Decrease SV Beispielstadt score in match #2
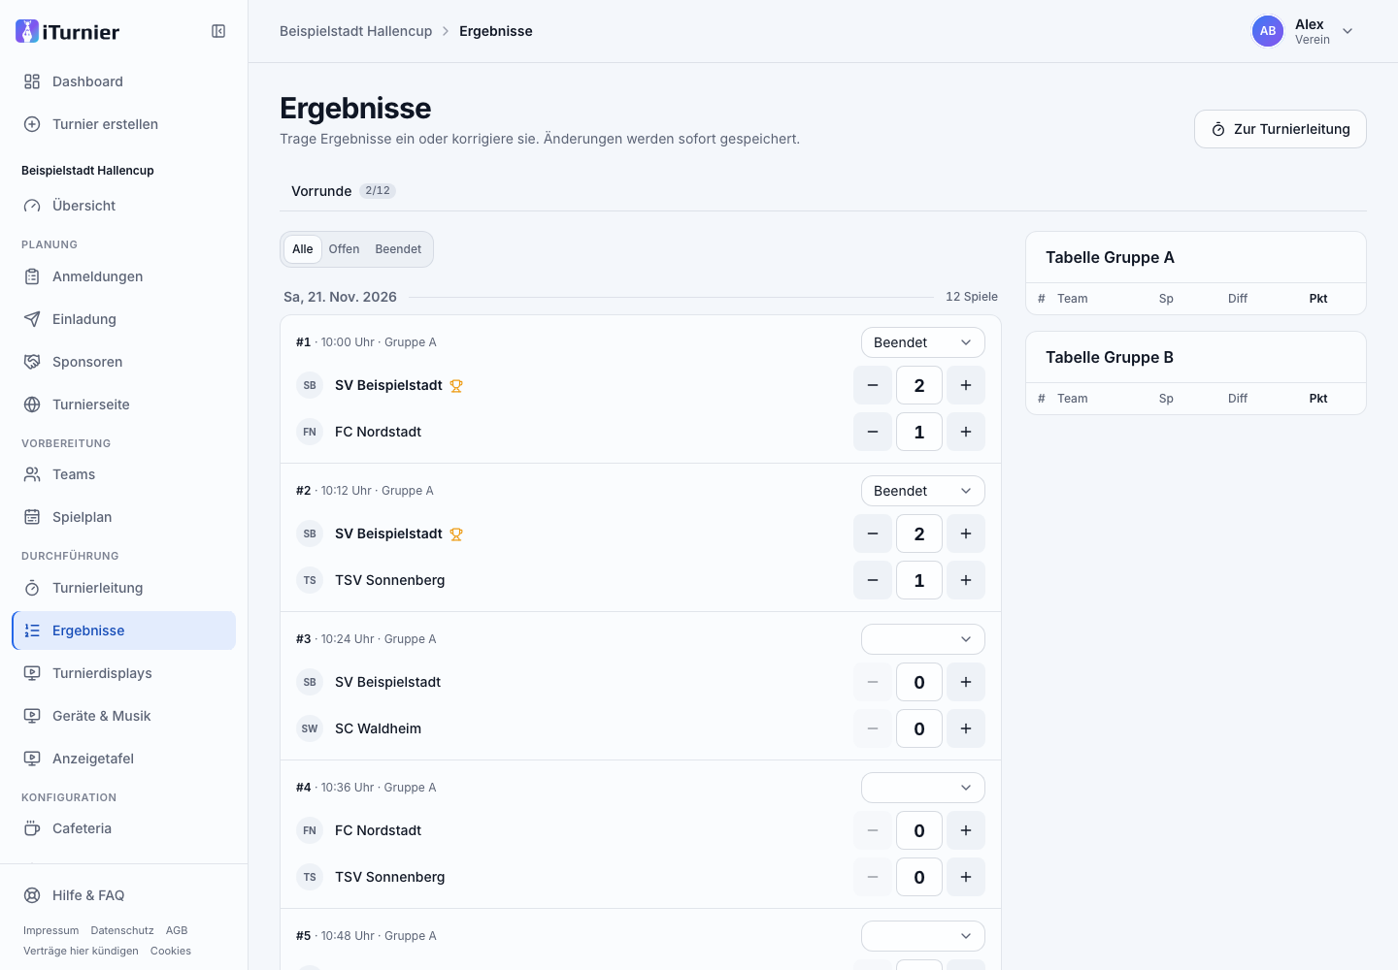1398x970 pixels. tap(873, 533)
